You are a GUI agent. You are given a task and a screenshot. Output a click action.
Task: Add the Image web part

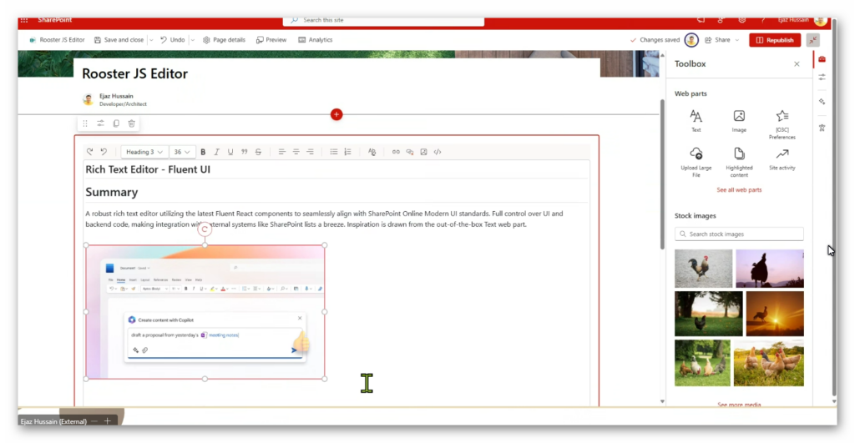pos(739,121)
